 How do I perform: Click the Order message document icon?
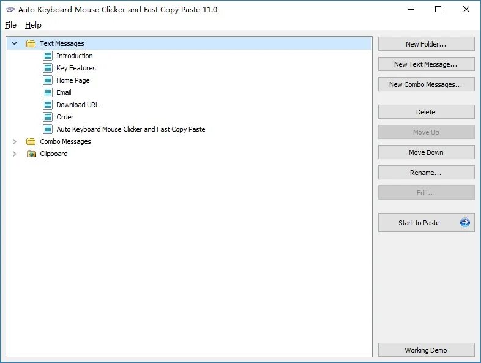click(x=48, y=117)
